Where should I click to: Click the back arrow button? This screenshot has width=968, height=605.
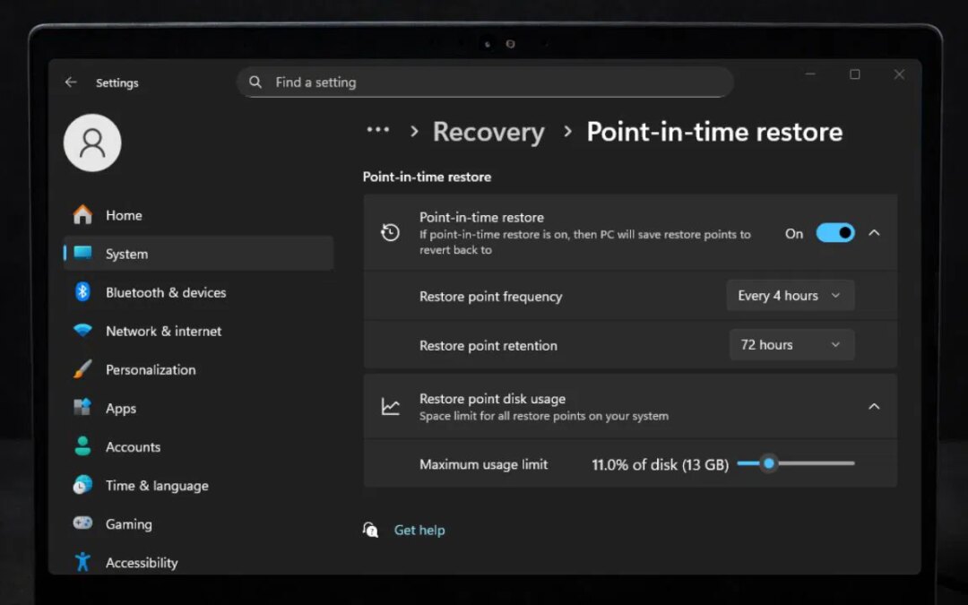[x=71, y=82]
